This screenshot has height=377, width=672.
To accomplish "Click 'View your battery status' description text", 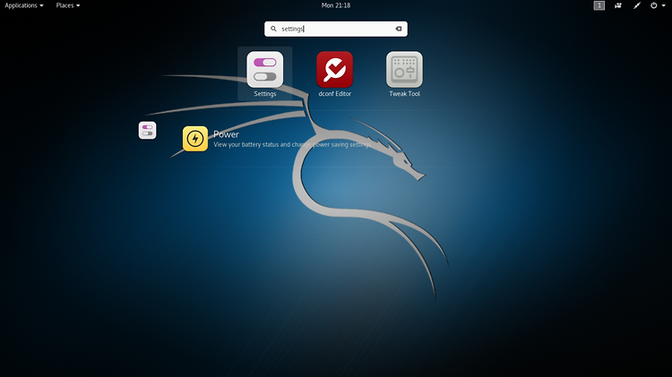I will click(292, 144).
